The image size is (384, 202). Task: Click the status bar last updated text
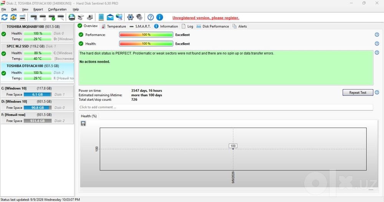pos(40,200)
